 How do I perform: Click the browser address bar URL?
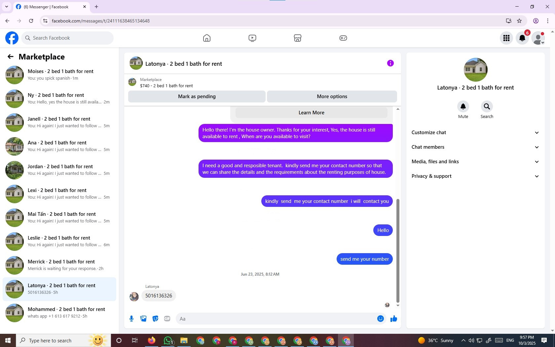pos(101,21)
